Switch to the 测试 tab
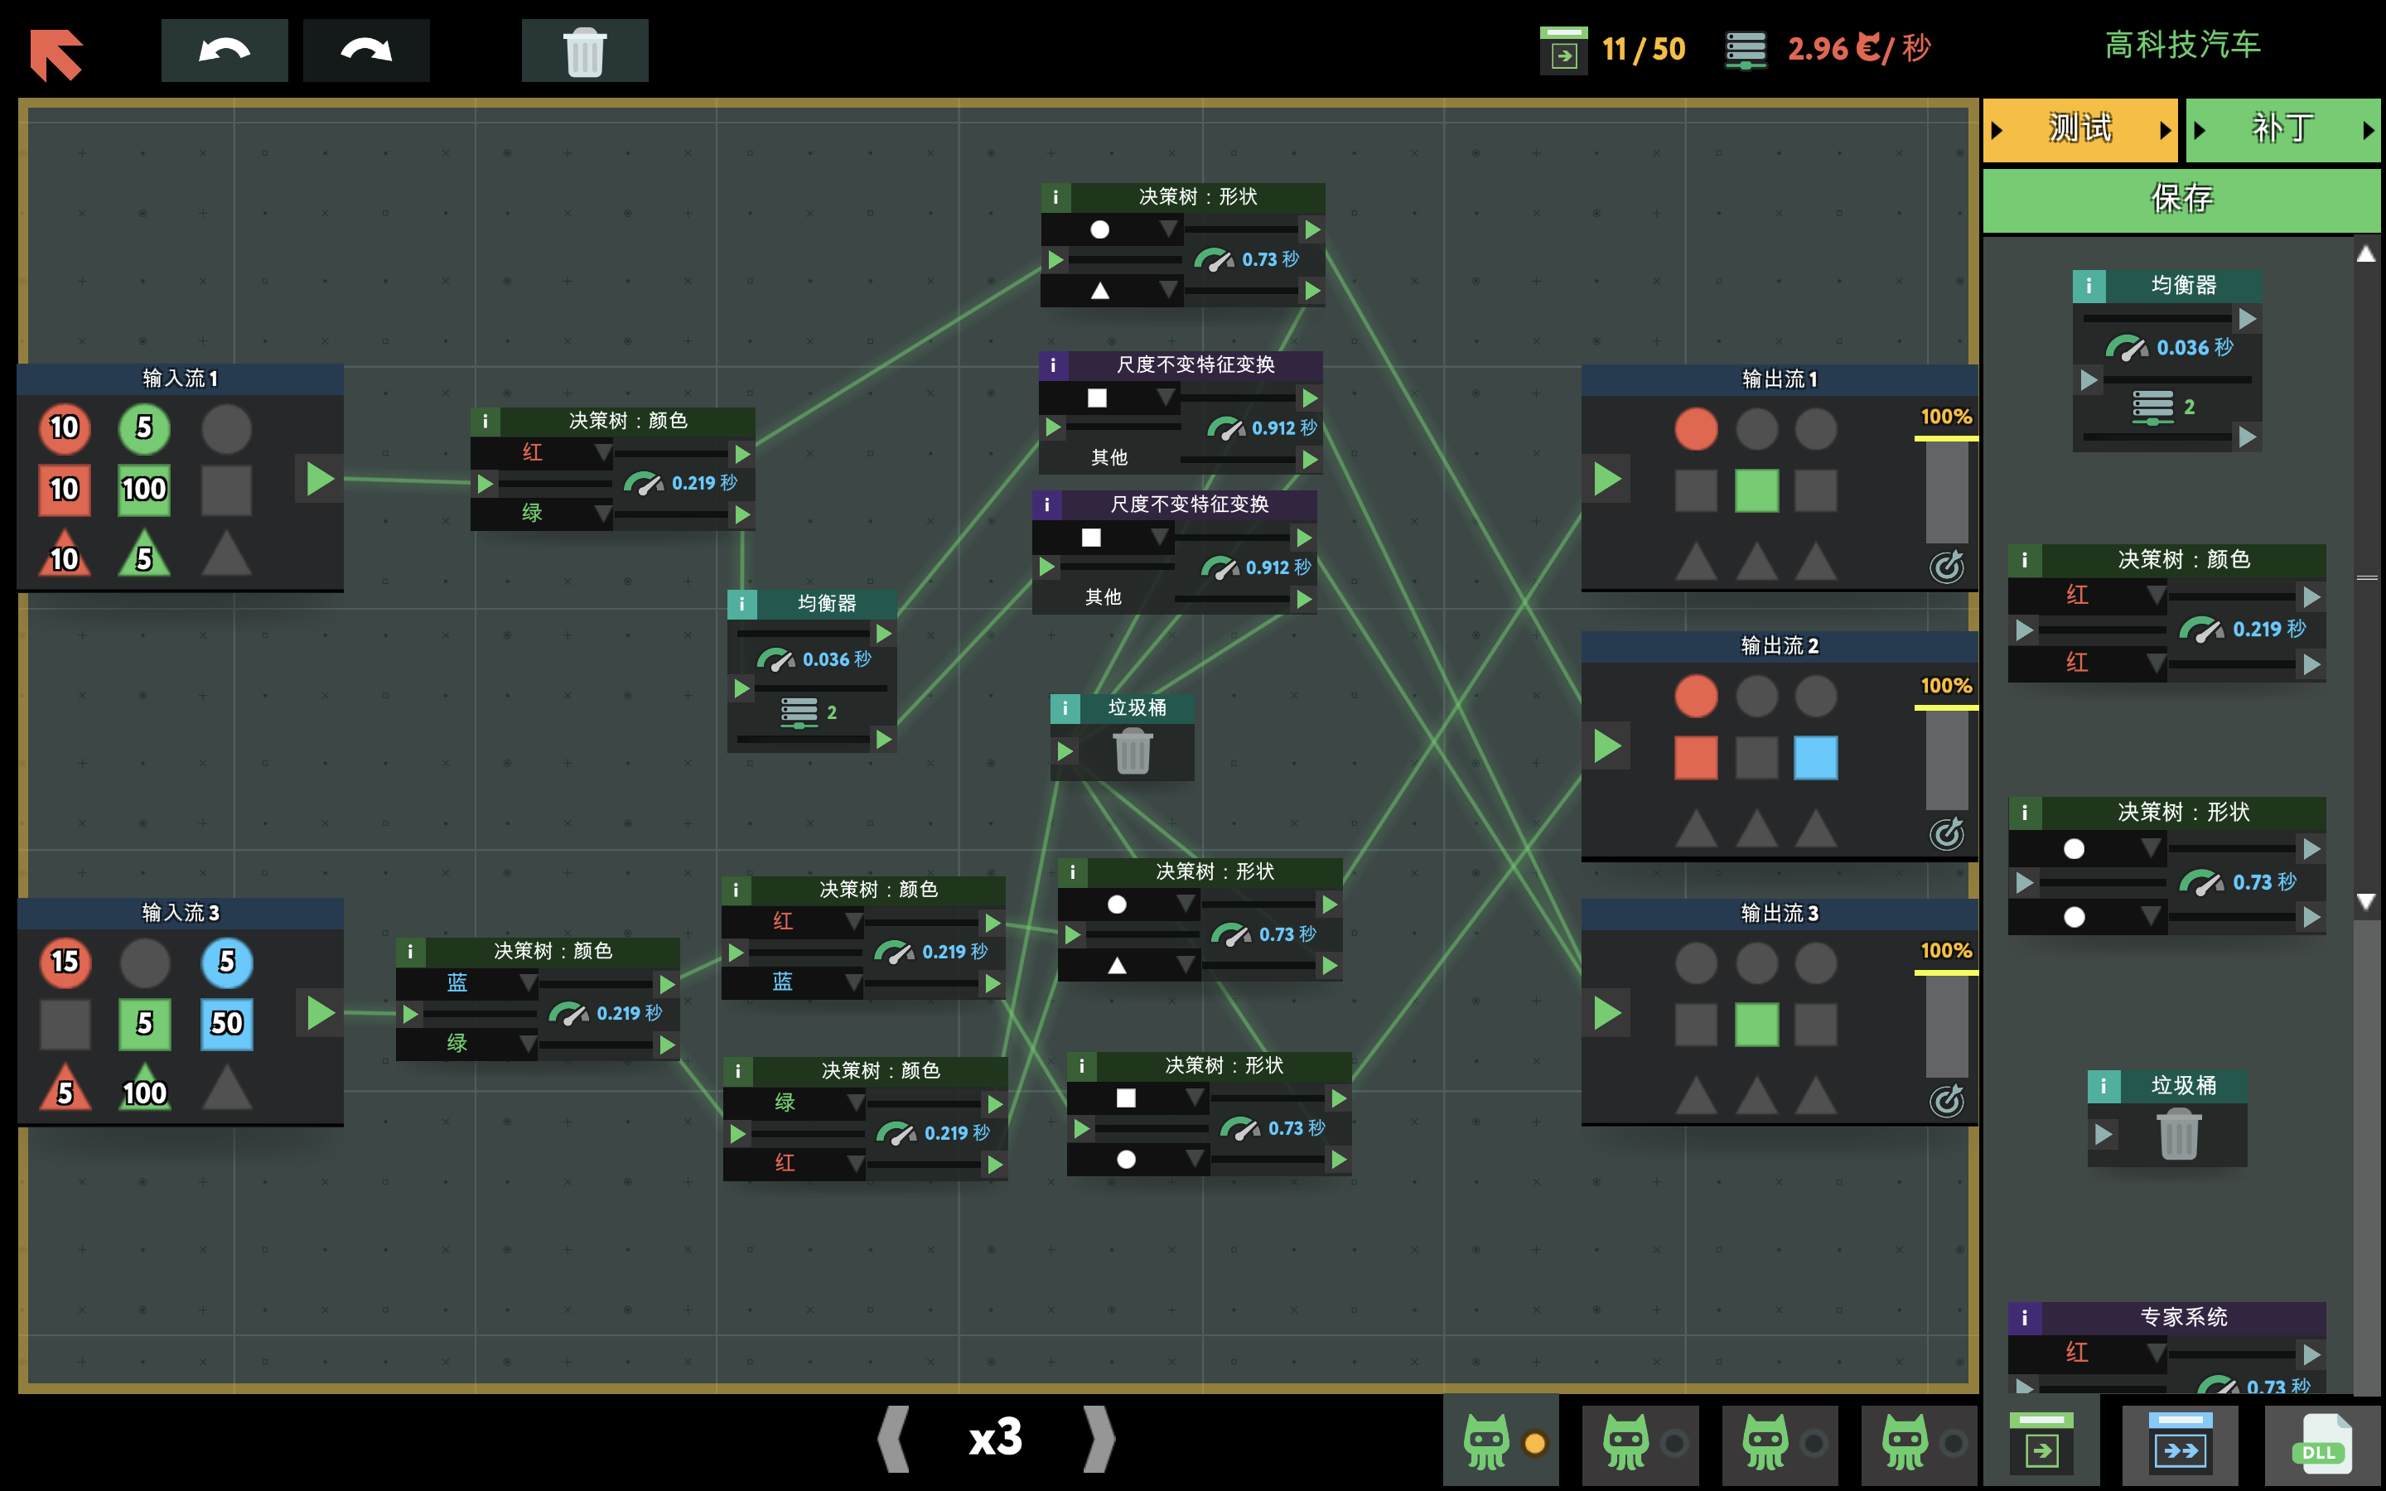The height and width of the screenshot is (1491, 2386). (x=2079, y=129)
